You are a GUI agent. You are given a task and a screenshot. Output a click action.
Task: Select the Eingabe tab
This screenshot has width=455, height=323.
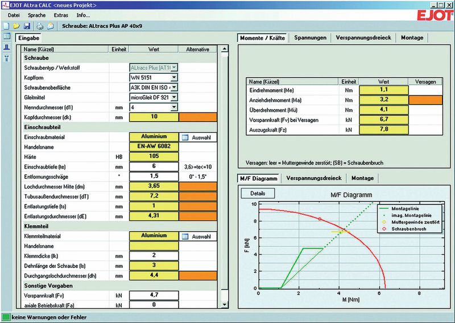click(29, 38)
